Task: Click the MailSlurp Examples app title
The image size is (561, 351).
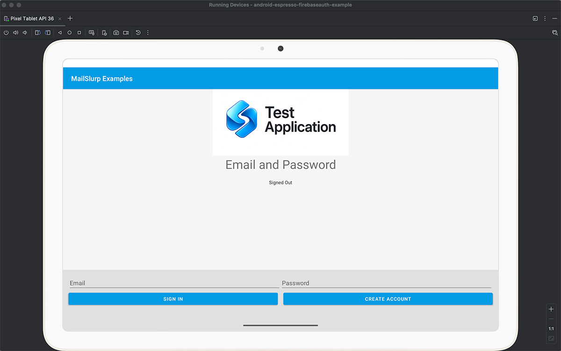Action: pos(102,78)
